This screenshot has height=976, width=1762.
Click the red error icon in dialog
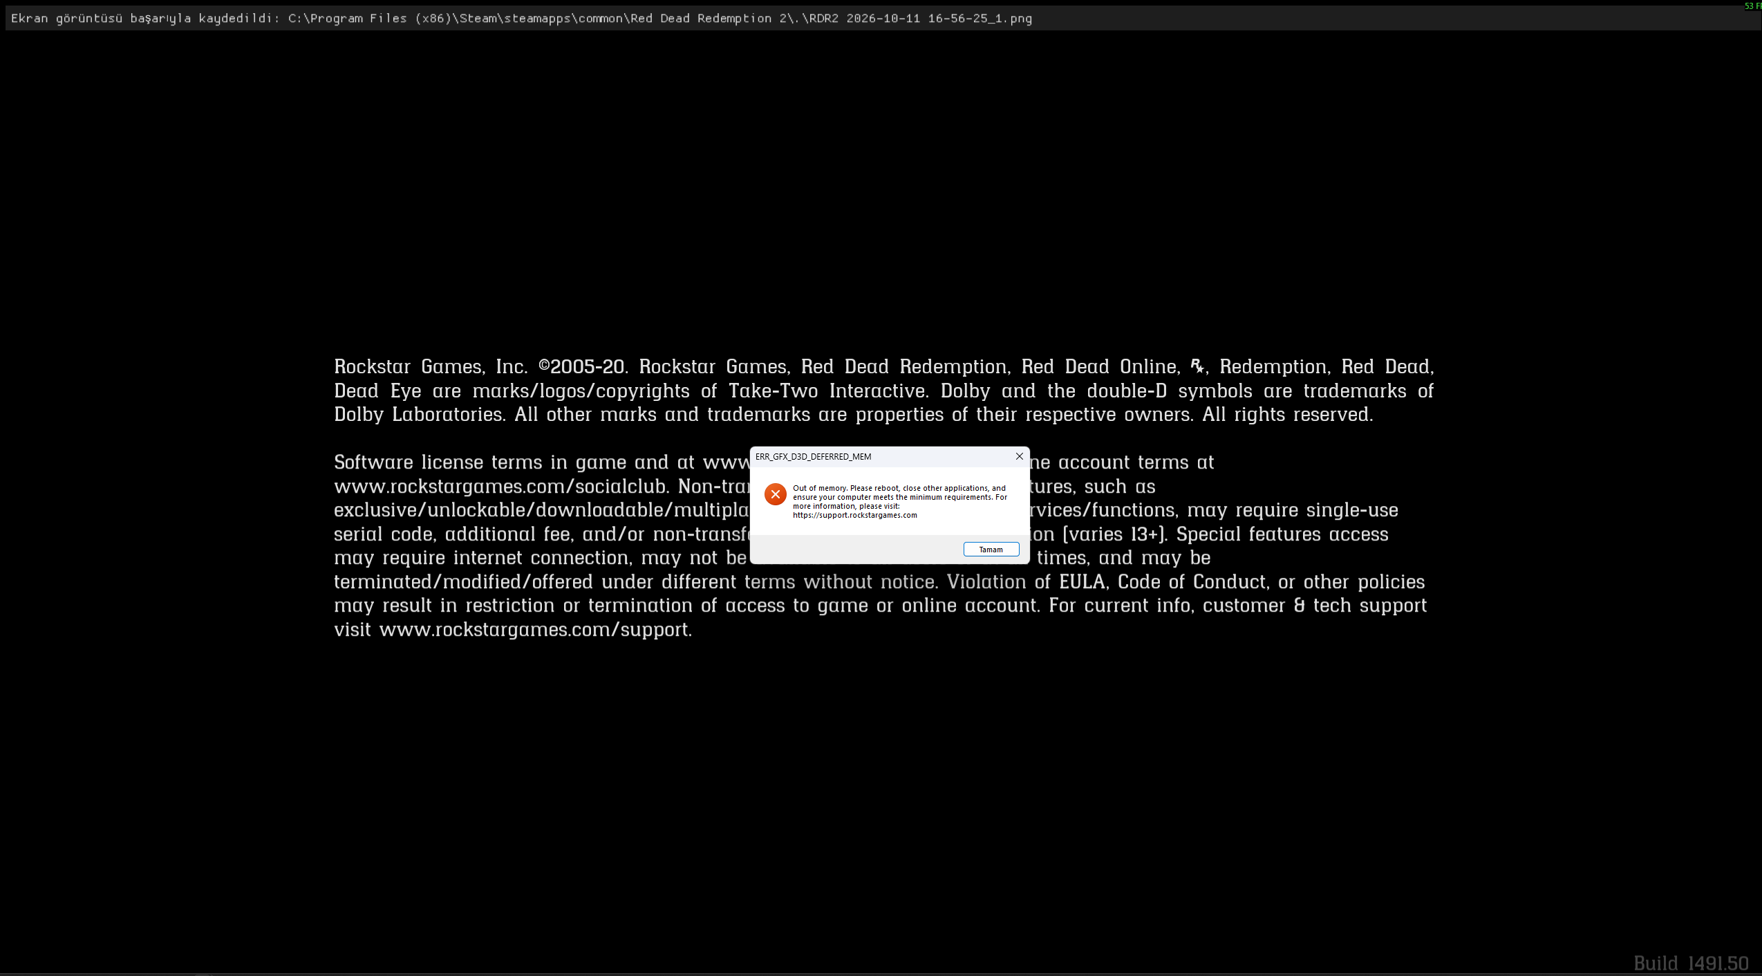coord(775,494)
